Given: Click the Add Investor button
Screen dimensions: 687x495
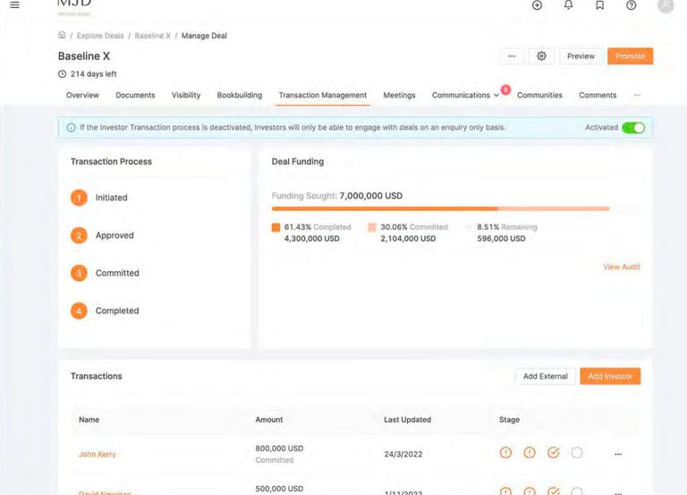Looking at the screenshot, I should click(x=610, y=376).
